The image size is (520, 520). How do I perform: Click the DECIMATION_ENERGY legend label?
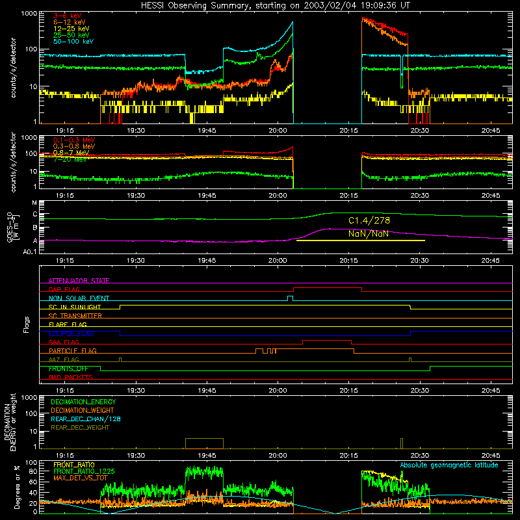tap(83, 402)
